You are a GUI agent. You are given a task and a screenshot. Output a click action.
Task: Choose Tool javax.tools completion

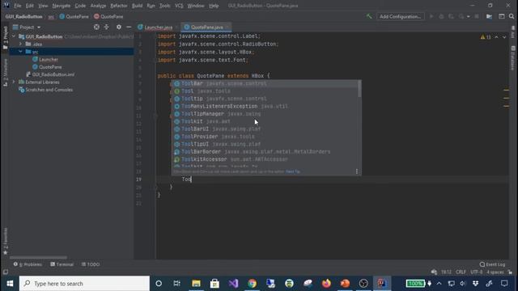[265, 91]
